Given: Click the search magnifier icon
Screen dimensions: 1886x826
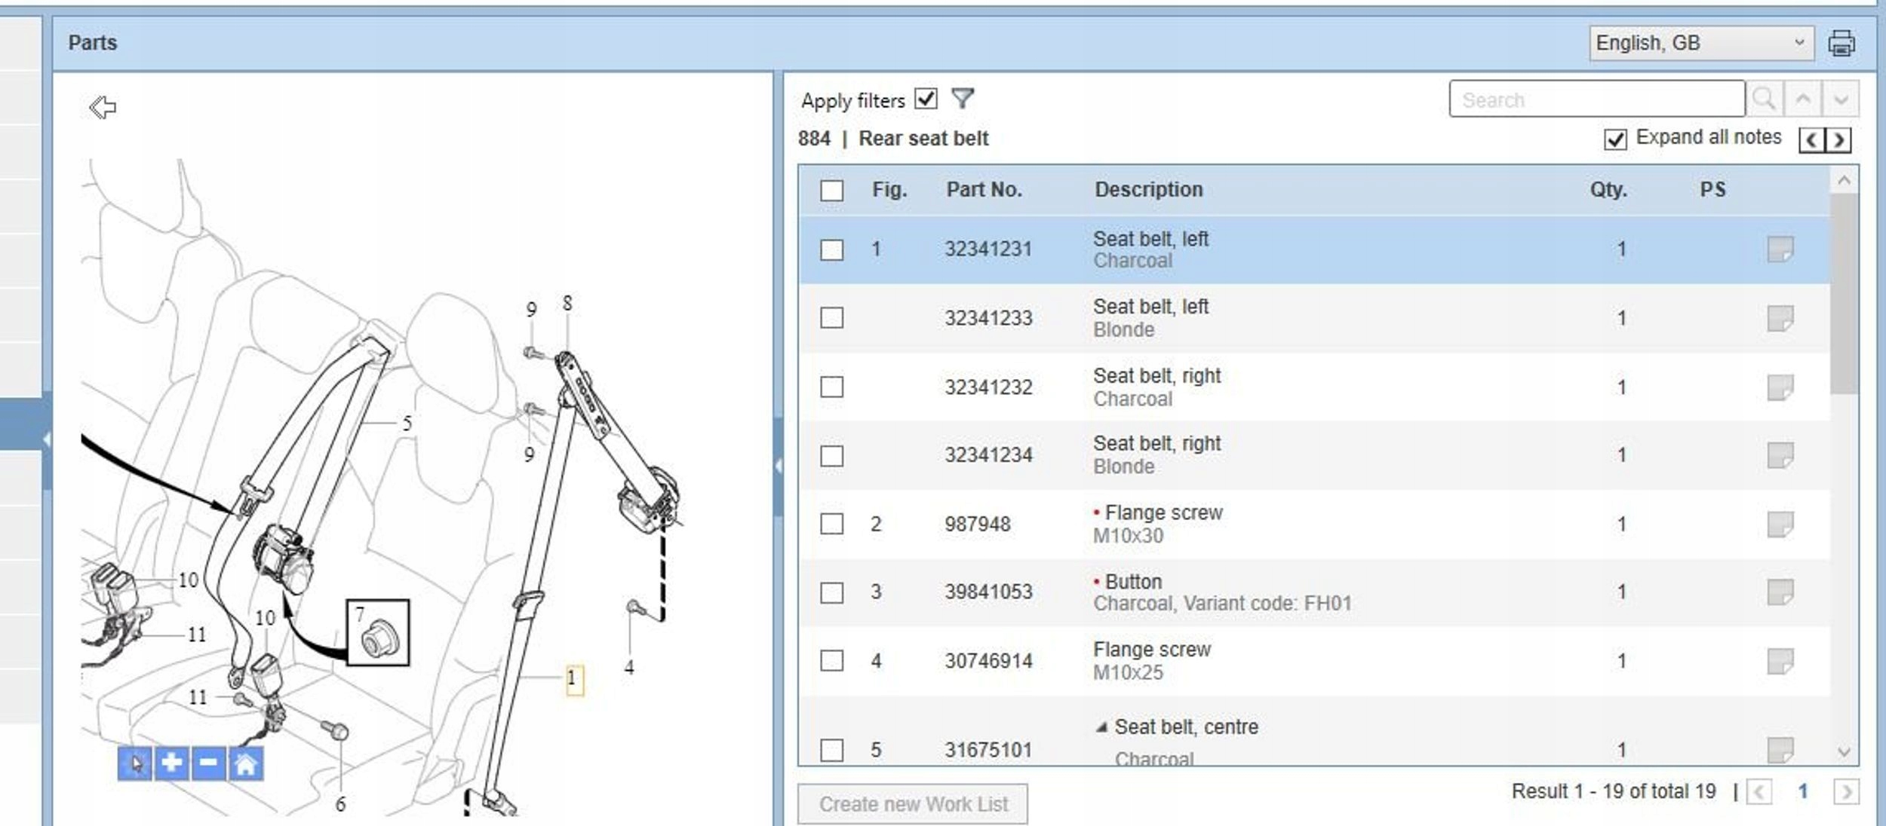Looking at the screenshot, I should (1764, 99).
